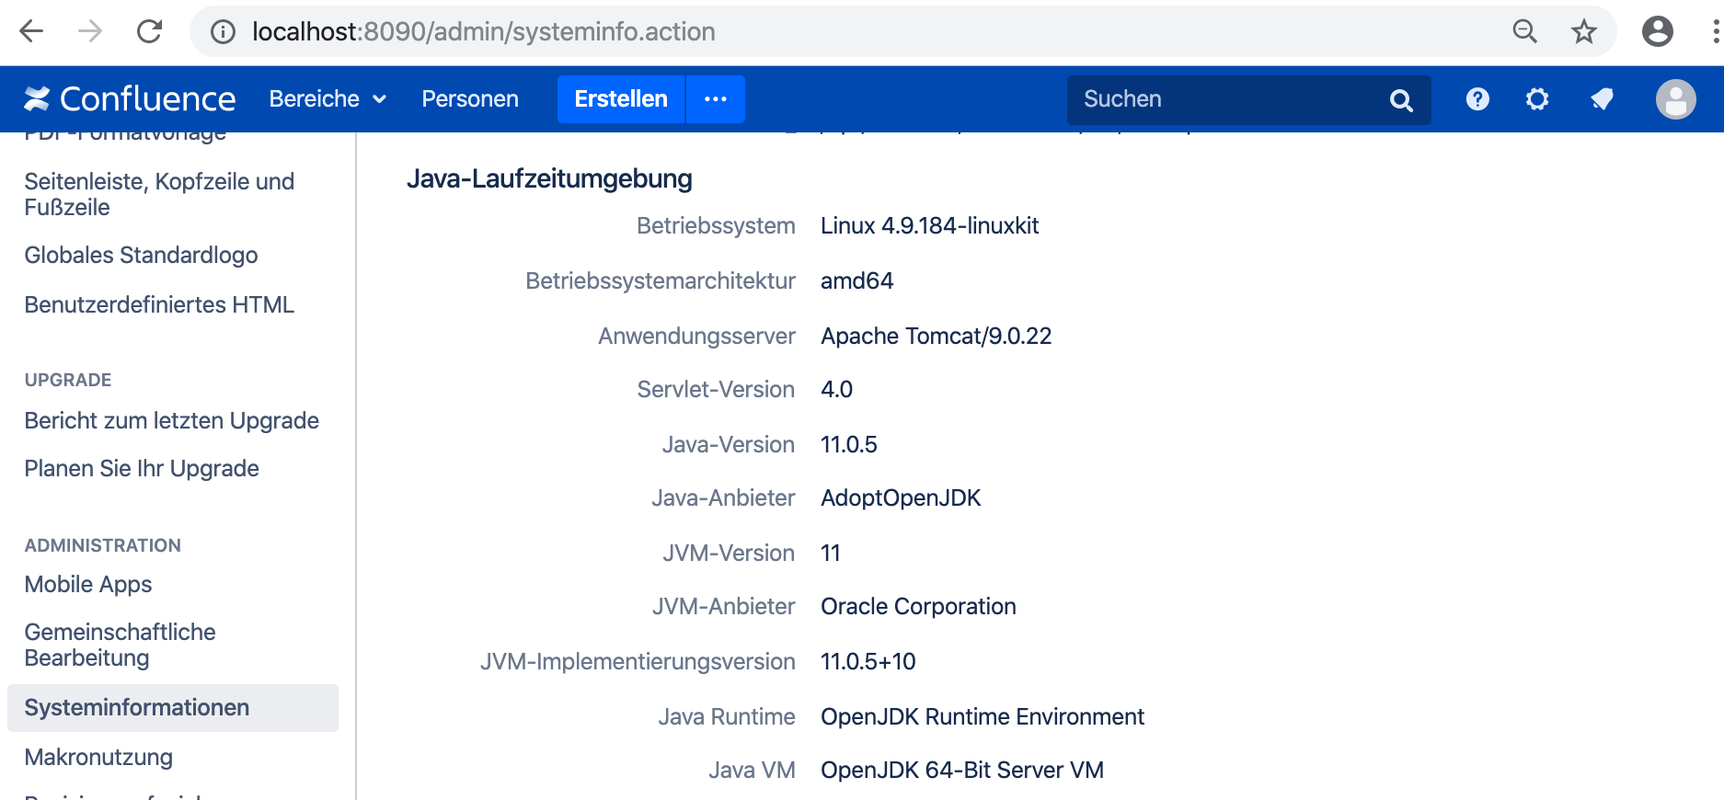Click the Erstellen button

[x=621, y=99]
